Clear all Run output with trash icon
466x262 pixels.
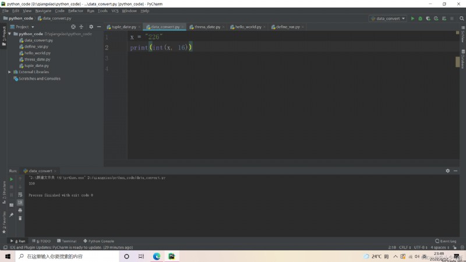point(20,218)
